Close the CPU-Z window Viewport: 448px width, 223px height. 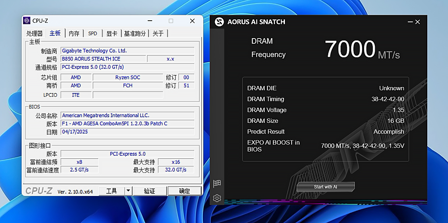pos(192,21)
